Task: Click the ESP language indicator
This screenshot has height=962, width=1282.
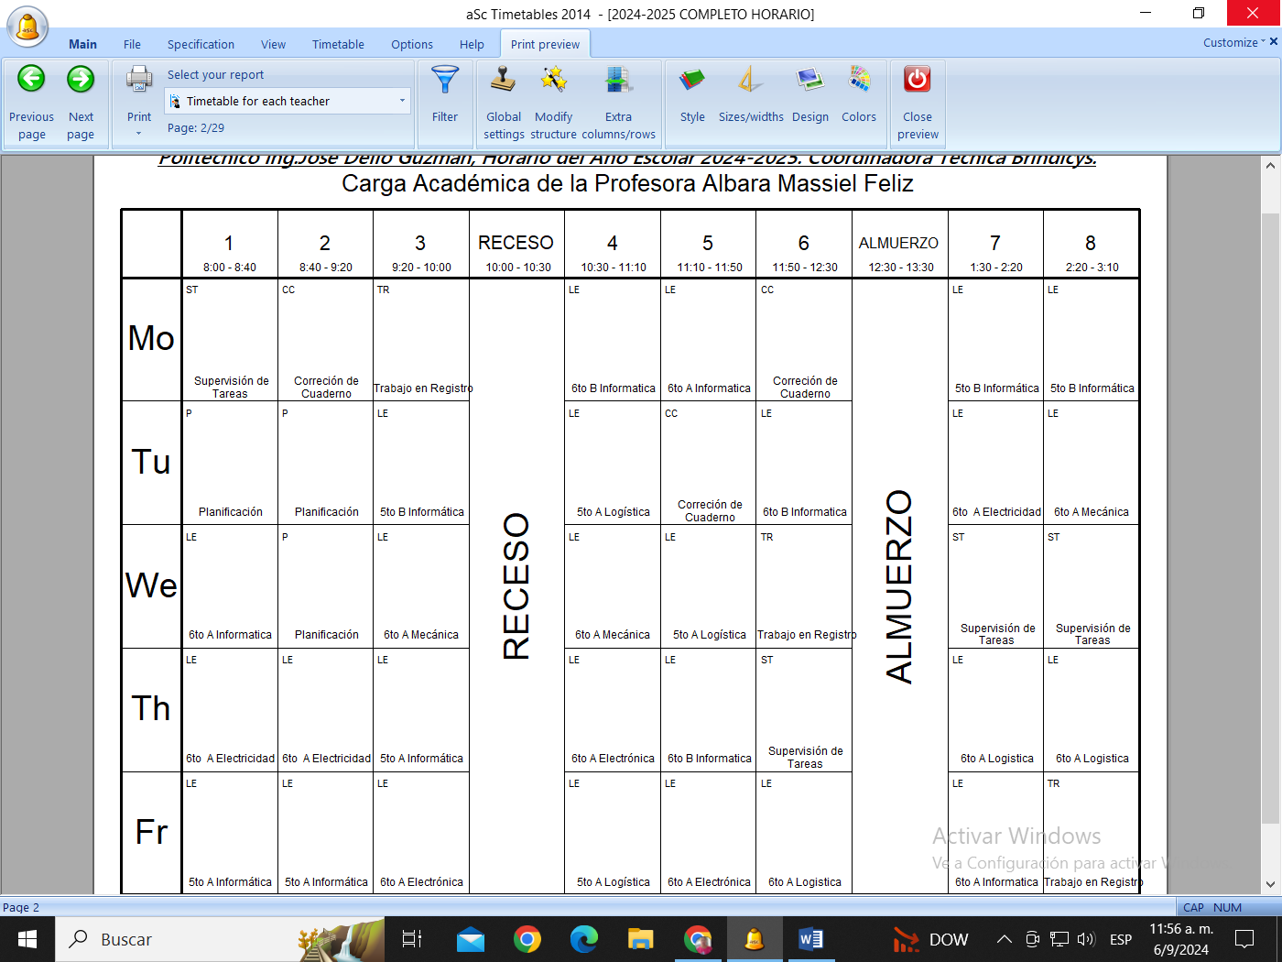Action: pos(1121,939)
